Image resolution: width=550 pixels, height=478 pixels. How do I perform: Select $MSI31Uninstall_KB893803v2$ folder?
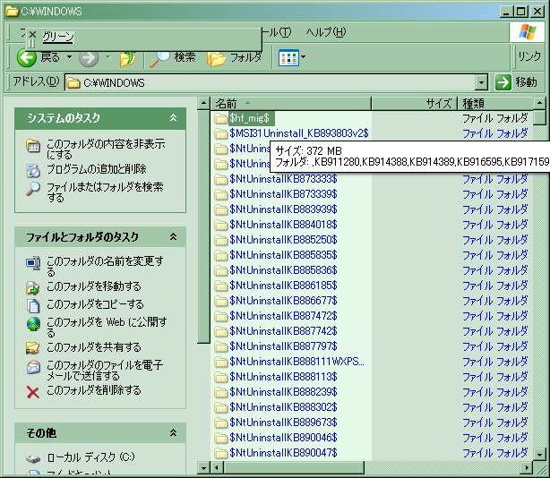tap(299, 133)
